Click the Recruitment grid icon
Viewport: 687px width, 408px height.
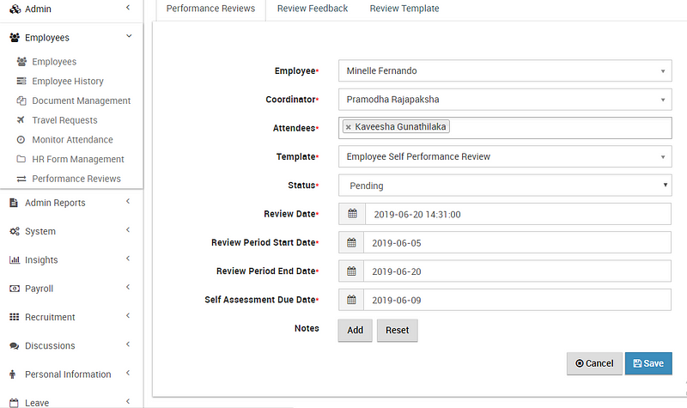tap(14, 317)
